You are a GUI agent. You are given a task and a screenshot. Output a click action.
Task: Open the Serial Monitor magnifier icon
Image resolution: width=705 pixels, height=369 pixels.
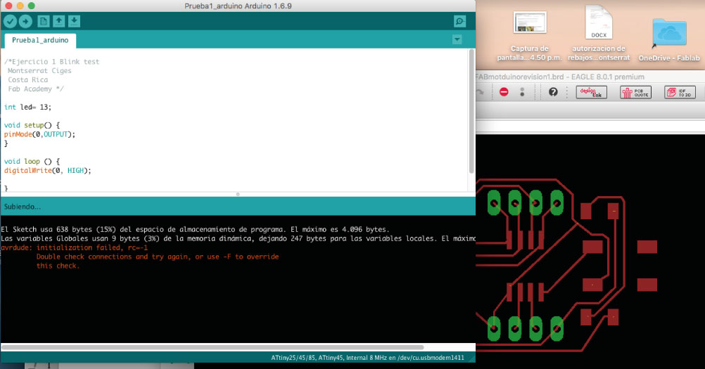[x=459, y=21]
